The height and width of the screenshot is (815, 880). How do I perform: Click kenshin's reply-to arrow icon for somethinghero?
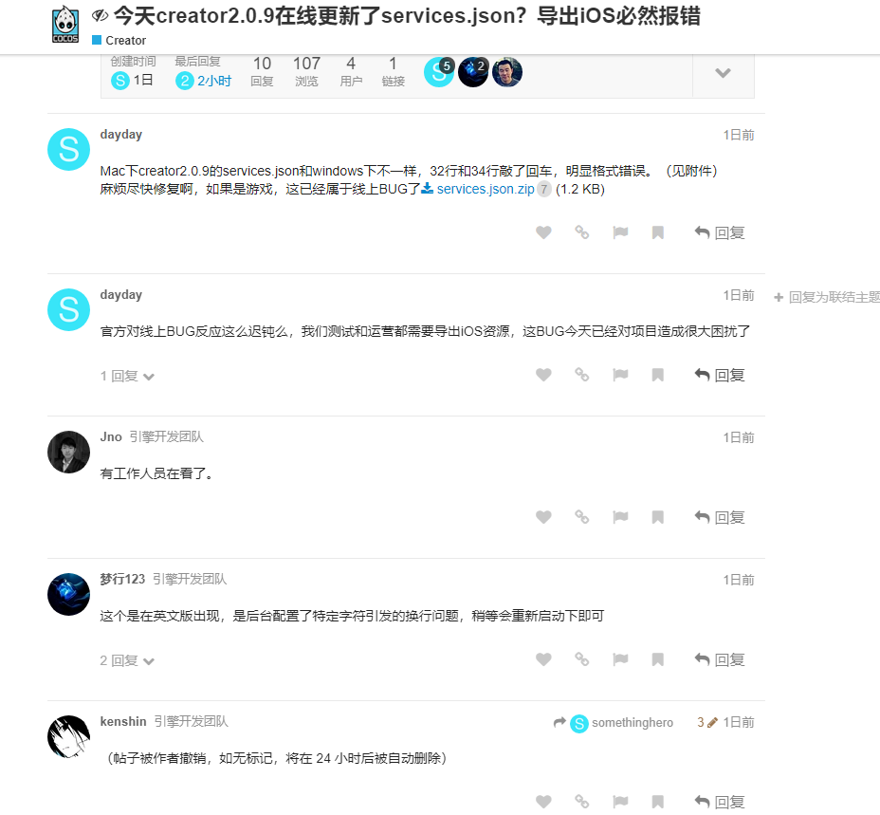click(559, 722)
